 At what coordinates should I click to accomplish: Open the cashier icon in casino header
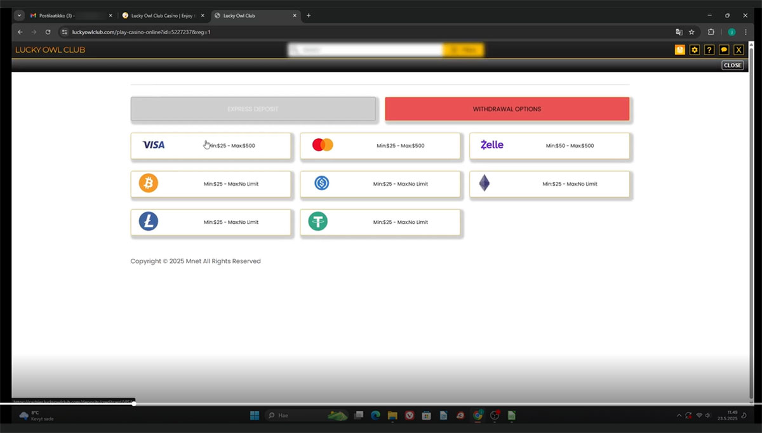680,50
